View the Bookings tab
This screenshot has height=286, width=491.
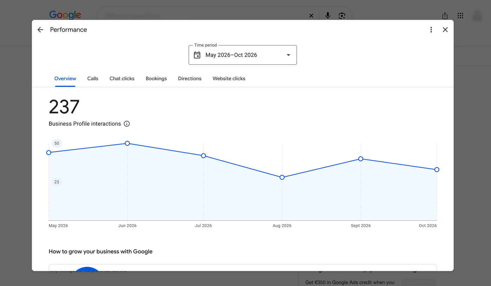point(156,78)
